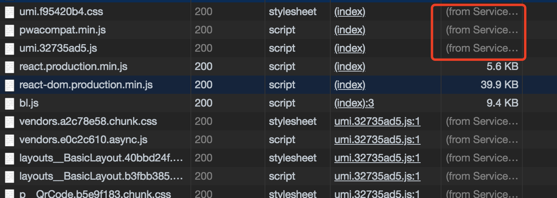Click the file icon beside umi.f95420b4.css

click(x=9, y=12)
